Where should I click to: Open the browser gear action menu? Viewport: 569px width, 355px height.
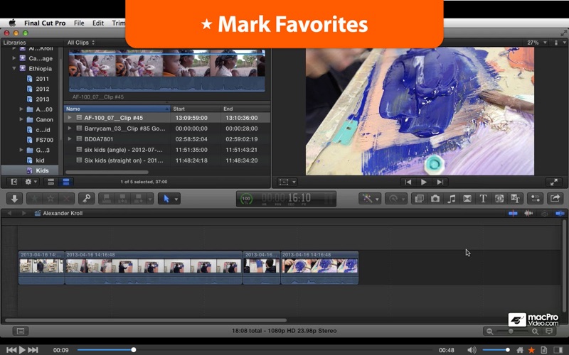[31, 182]
